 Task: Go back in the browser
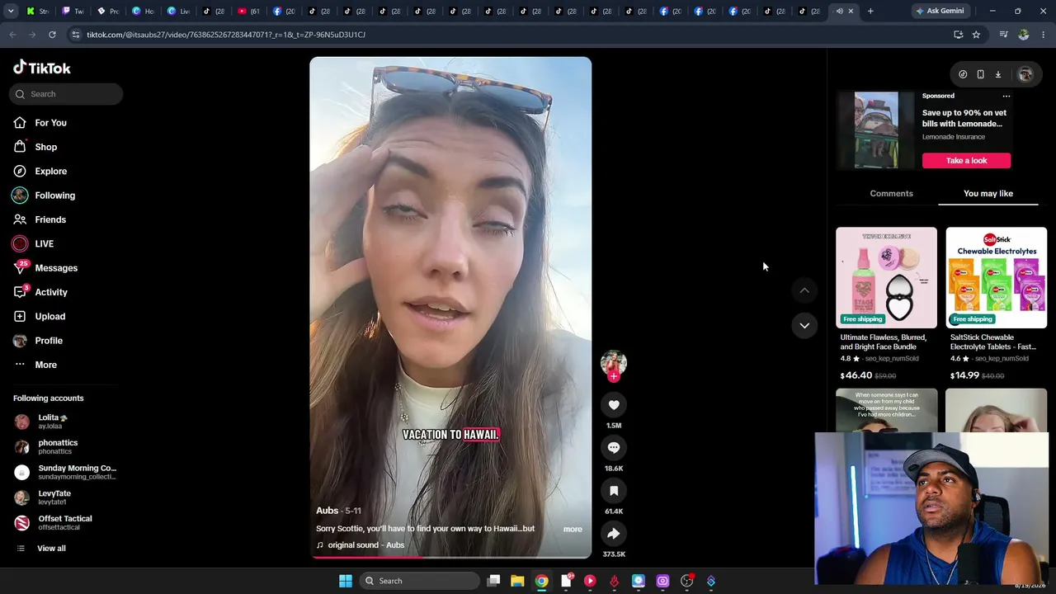12,35
